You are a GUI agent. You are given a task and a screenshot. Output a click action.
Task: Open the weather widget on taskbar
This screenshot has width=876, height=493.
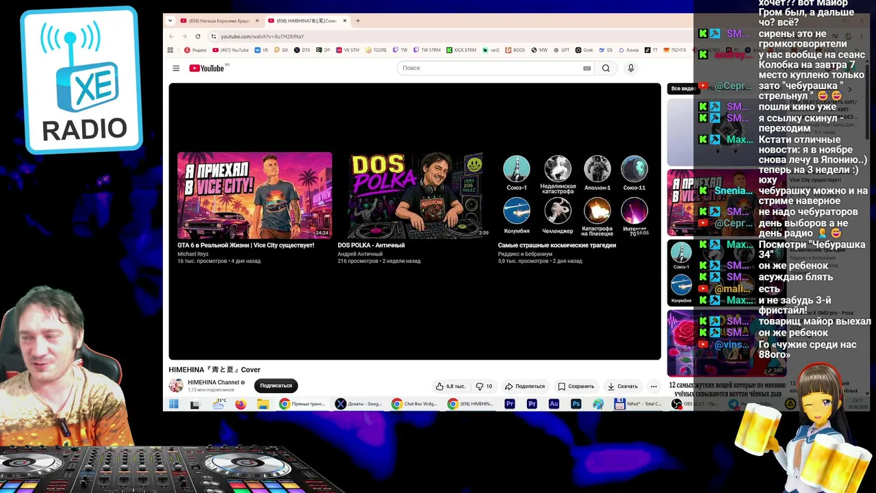click(x=219, y=404)
